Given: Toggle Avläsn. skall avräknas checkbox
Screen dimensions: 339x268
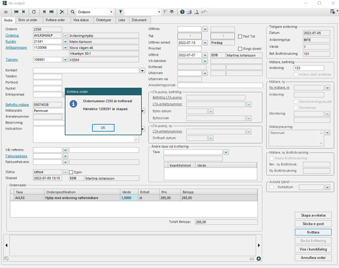Looking at the screenshot, I should [x=296, y=74].
